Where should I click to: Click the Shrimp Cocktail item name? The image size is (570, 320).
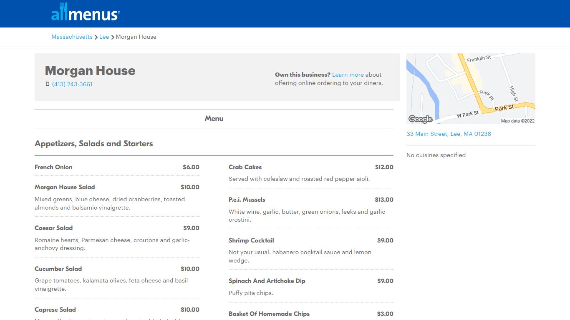(251, 240)
